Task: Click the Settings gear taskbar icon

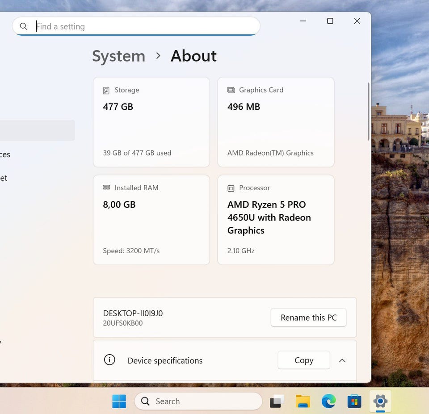Action: tap(380, 401)
